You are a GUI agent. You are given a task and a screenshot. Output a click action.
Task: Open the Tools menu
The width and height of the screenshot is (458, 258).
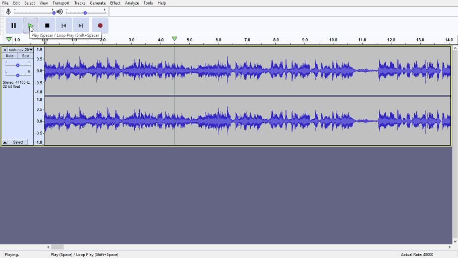tap(148, 3)
